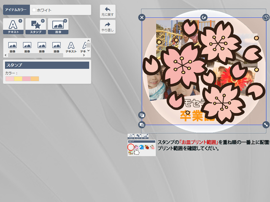Click the lower stacked-squares layer order icon at the corner
The image size is (270, 202).
142,125
